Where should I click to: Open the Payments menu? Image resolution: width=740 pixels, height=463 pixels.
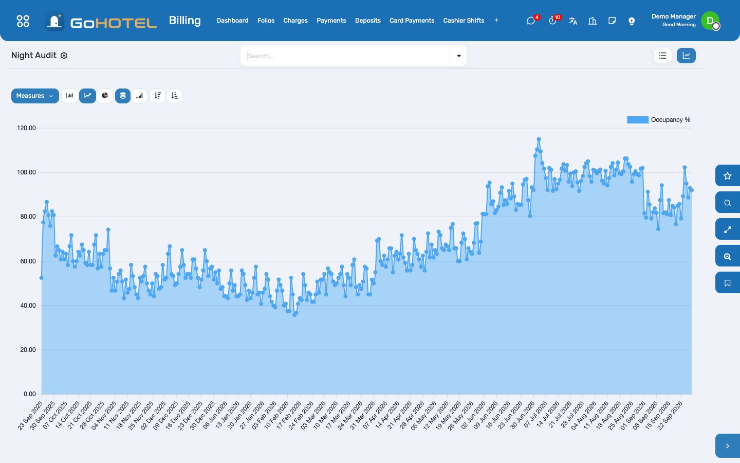click(x=331, y=21)
